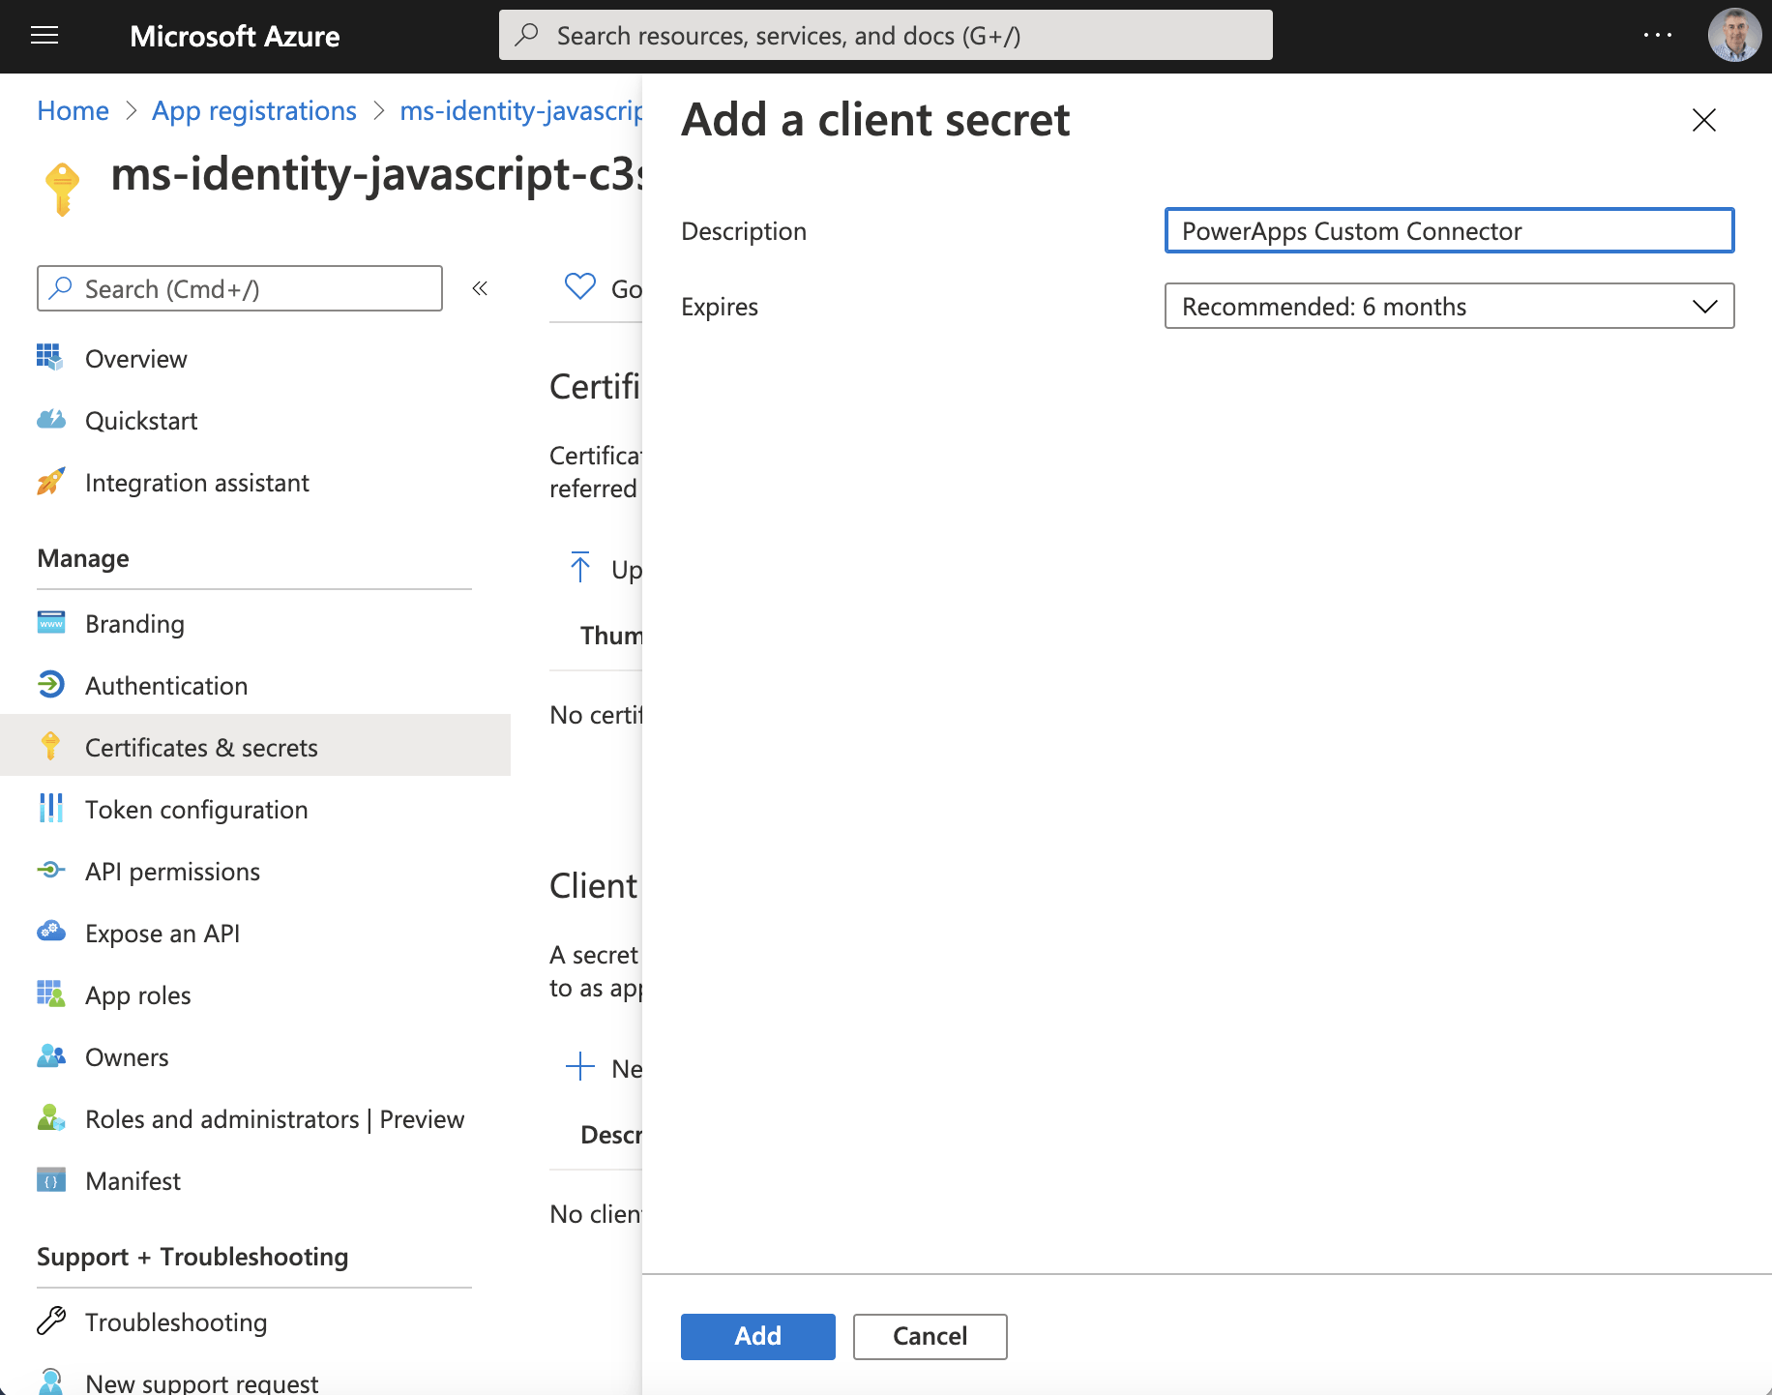
Task: Click the Troubleshooting wrench icon
Action: (x=51, y=1321)
